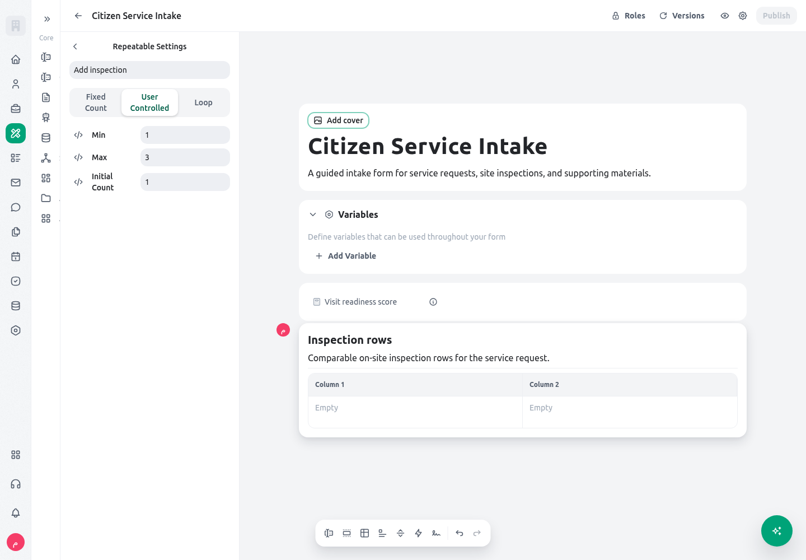Toggle expression mode for the Min setting
Viewport: 806px width, 560px height.
pos(78,135)
